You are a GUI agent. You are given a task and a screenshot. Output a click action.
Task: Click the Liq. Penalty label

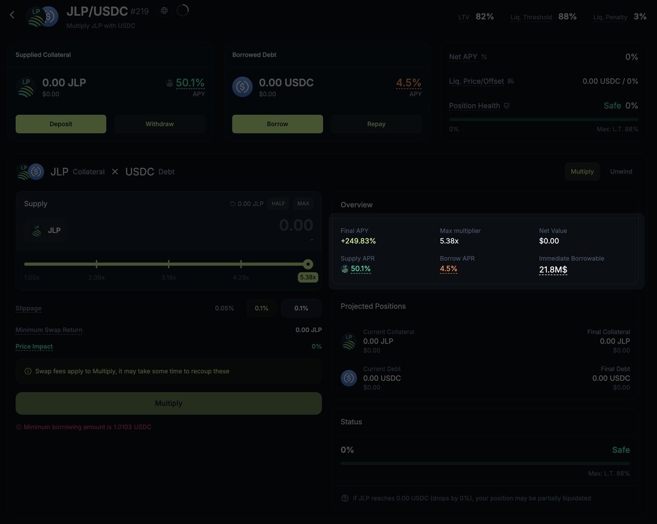pos(610,17)
